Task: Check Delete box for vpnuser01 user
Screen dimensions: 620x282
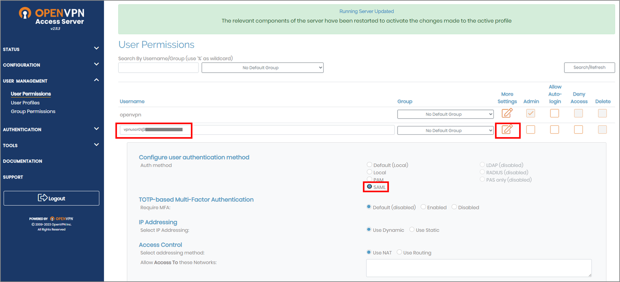Action: [x=602, y=129]
